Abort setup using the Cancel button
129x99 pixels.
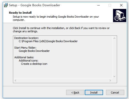pos(115,93)
